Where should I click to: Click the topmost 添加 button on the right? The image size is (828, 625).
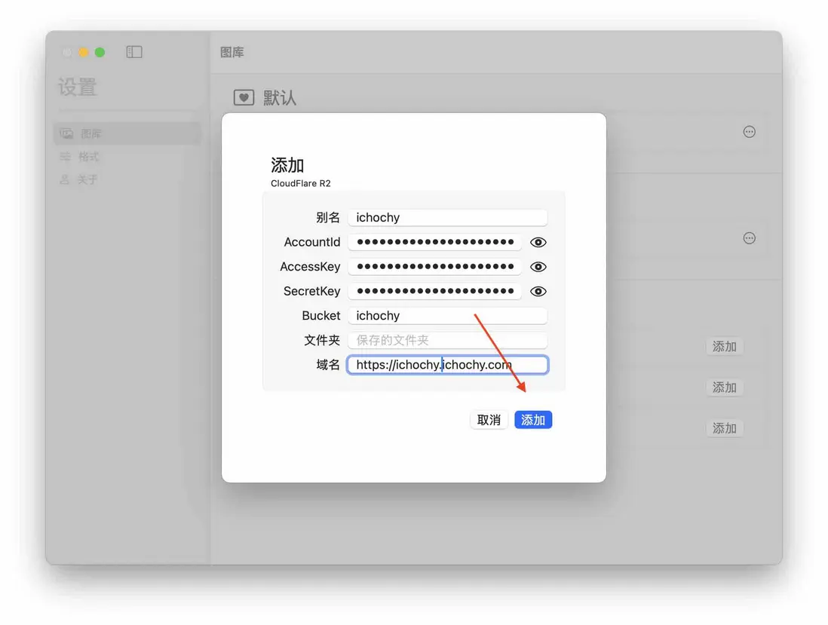tap(724, 346)
